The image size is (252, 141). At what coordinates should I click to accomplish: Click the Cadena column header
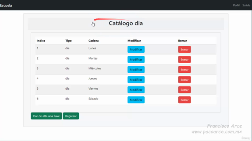[x=94, y=41]
